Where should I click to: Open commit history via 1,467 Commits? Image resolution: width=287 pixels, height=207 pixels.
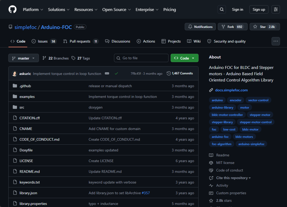click(180, 73)
